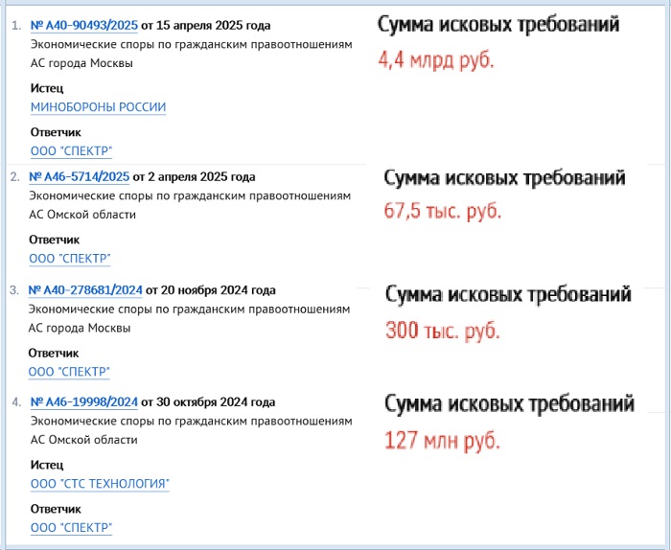671x550 pixels.
Task: Click Сумма исковых требований heading above 127 млн
Action: [x=509, y=403]
